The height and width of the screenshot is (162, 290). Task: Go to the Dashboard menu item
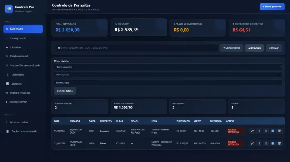23,29
